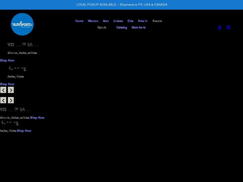Open the Catalog link
Screen dimensions: 243x182
(122, 27)
